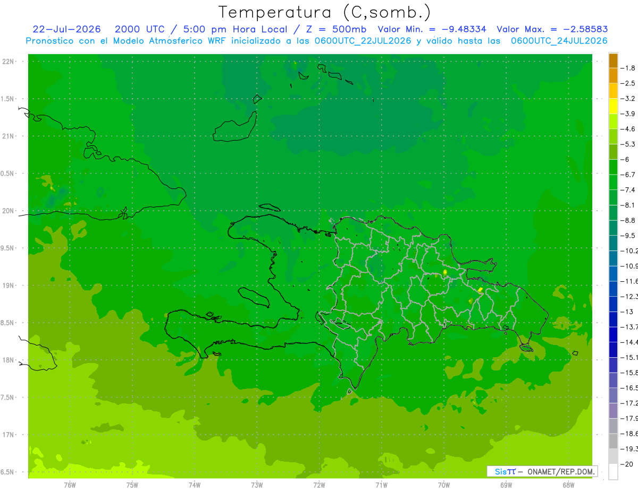
Task: Click the '-9.5' colorbar label
Action: [x=628, y=236]
